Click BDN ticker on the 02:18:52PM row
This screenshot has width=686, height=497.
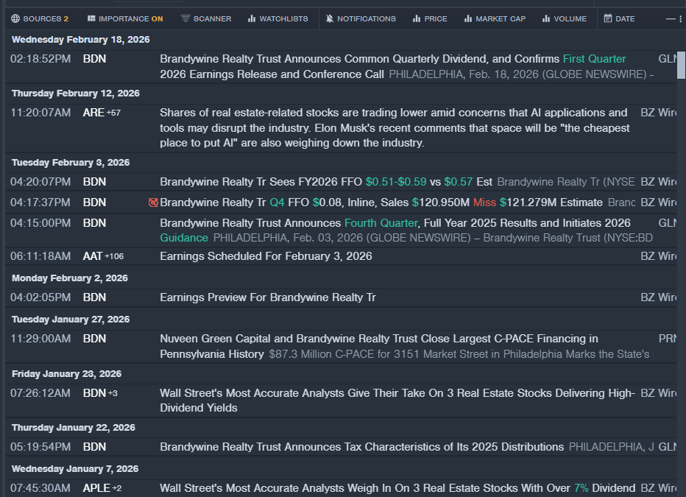[94, 59]
